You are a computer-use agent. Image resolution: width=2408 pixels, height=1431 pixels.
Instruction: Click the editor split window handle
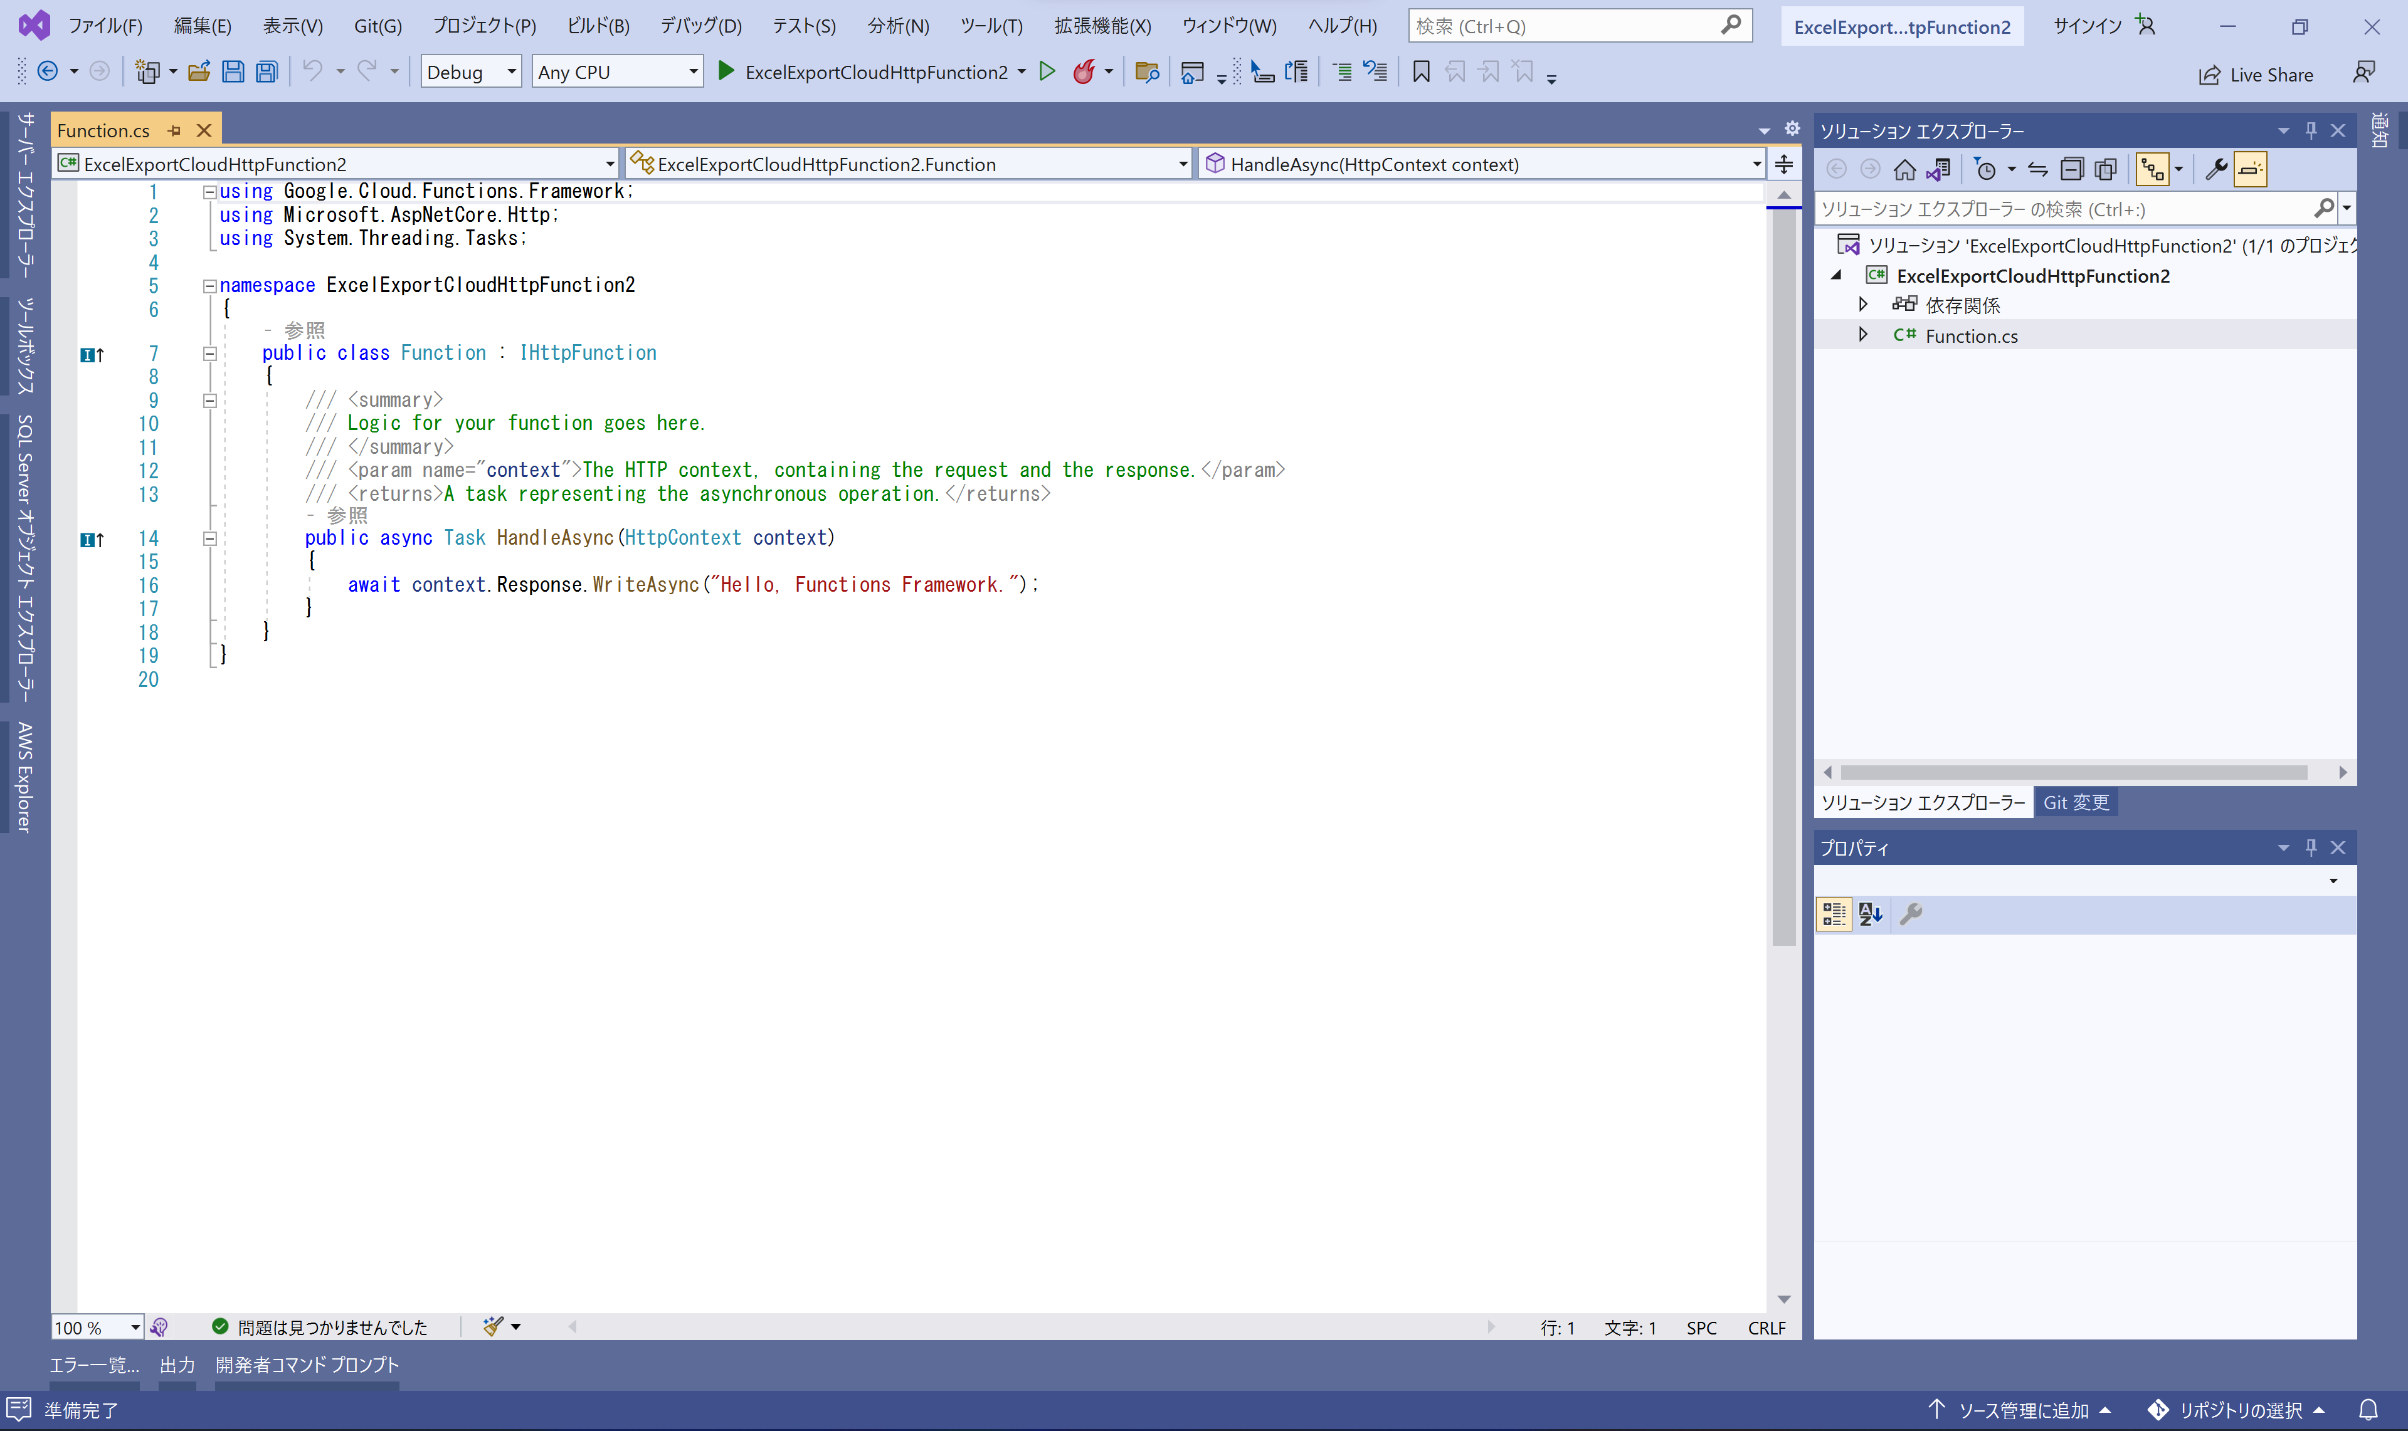point(1784,164)
